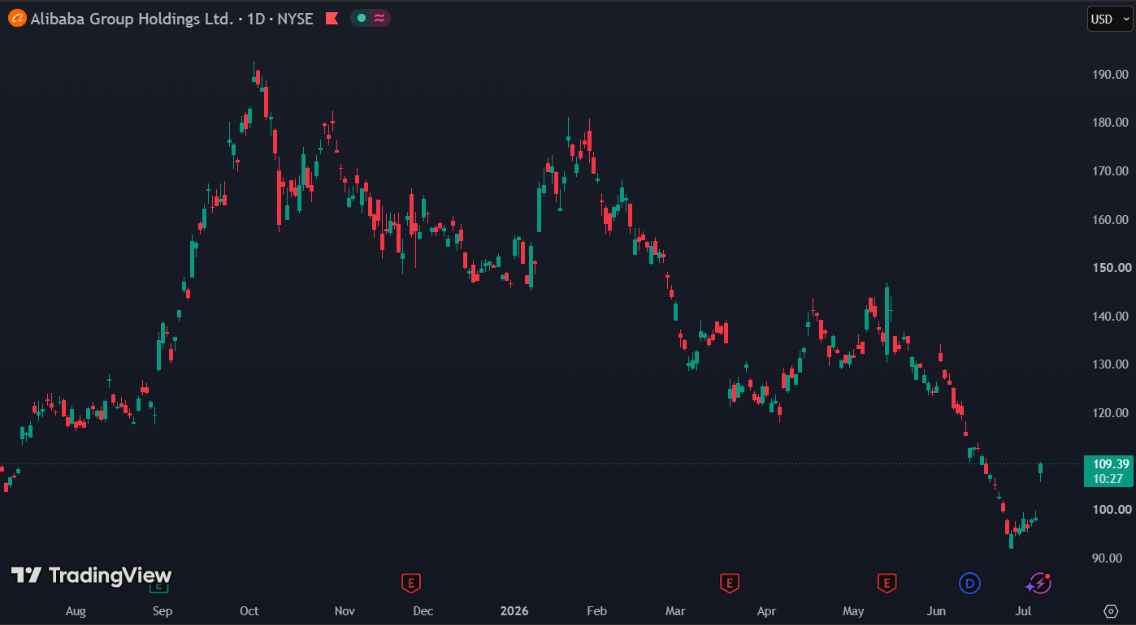Click the 140.00 price axis label
Image resolution: width=1136 pixels, height=625 pixels.
tap(1111, 317)
